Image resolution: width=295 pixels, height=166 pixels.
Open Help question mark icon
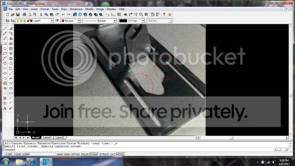(x=164, y=14)
